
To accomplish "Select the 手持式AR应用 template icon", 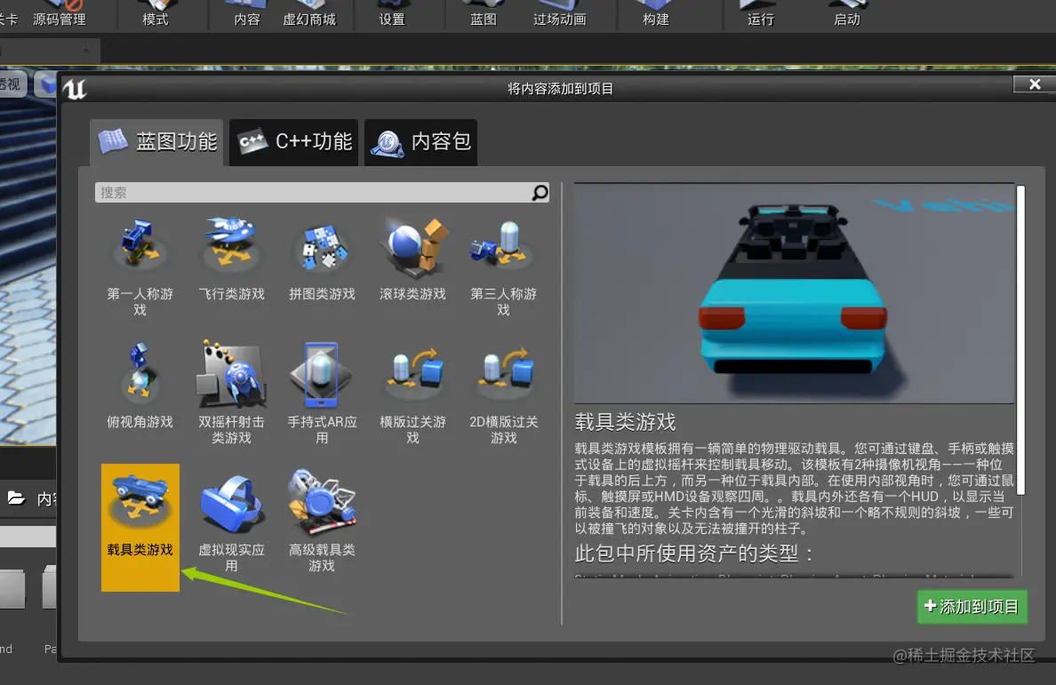I will (x=321, y=373).
